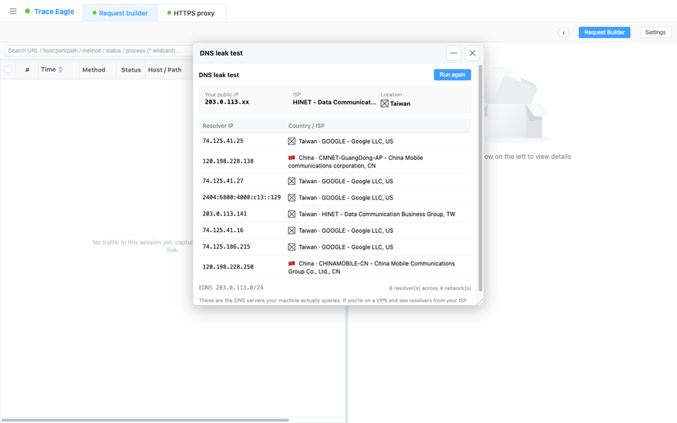Click Run again button
Image resolution: width=677 pixels, height=423 pixels.
(452, 75)
